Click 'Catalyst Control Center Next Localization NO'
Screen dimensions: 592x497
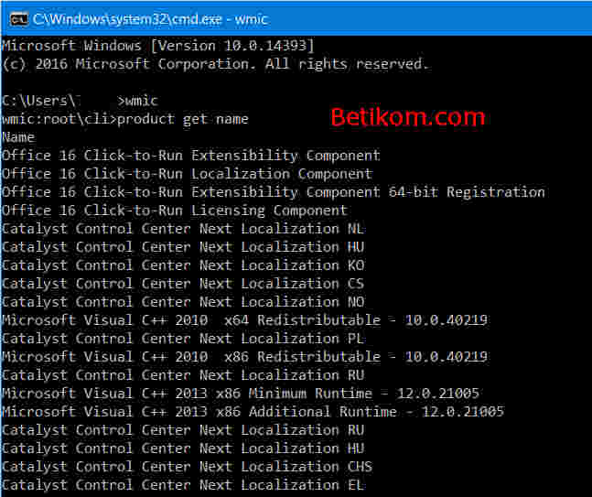183,302
